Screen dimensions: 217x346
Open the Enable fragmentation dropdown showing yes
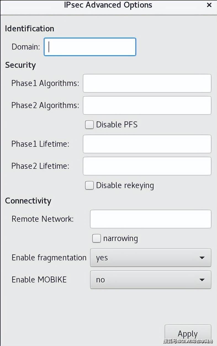pos(150,258)
